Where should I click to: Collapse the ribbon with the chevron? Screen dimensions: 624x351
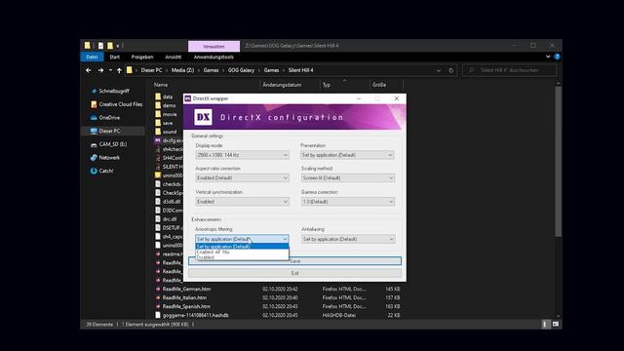[548, 57]
